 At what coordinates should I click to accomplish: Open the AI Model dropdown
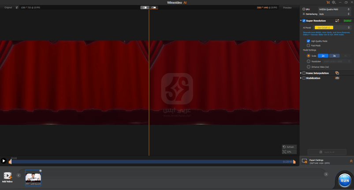tap(332, 27)
